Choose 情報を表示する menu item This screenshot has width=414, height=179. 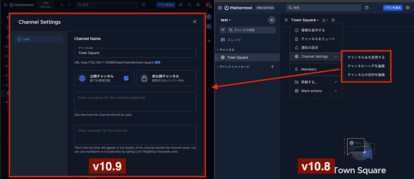coord(316,30)
